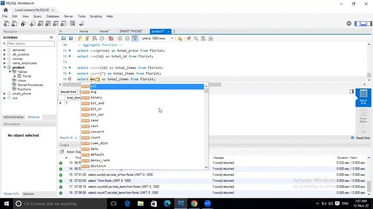Click create new view icon

coord(48,23)
